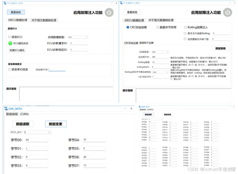Toggle the 连续重复丢失帧个数 checkbox

pos(185,39)
